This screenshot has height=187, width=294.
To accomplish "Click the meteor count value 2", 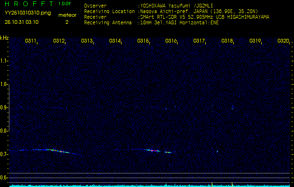I will click(66, 22).
